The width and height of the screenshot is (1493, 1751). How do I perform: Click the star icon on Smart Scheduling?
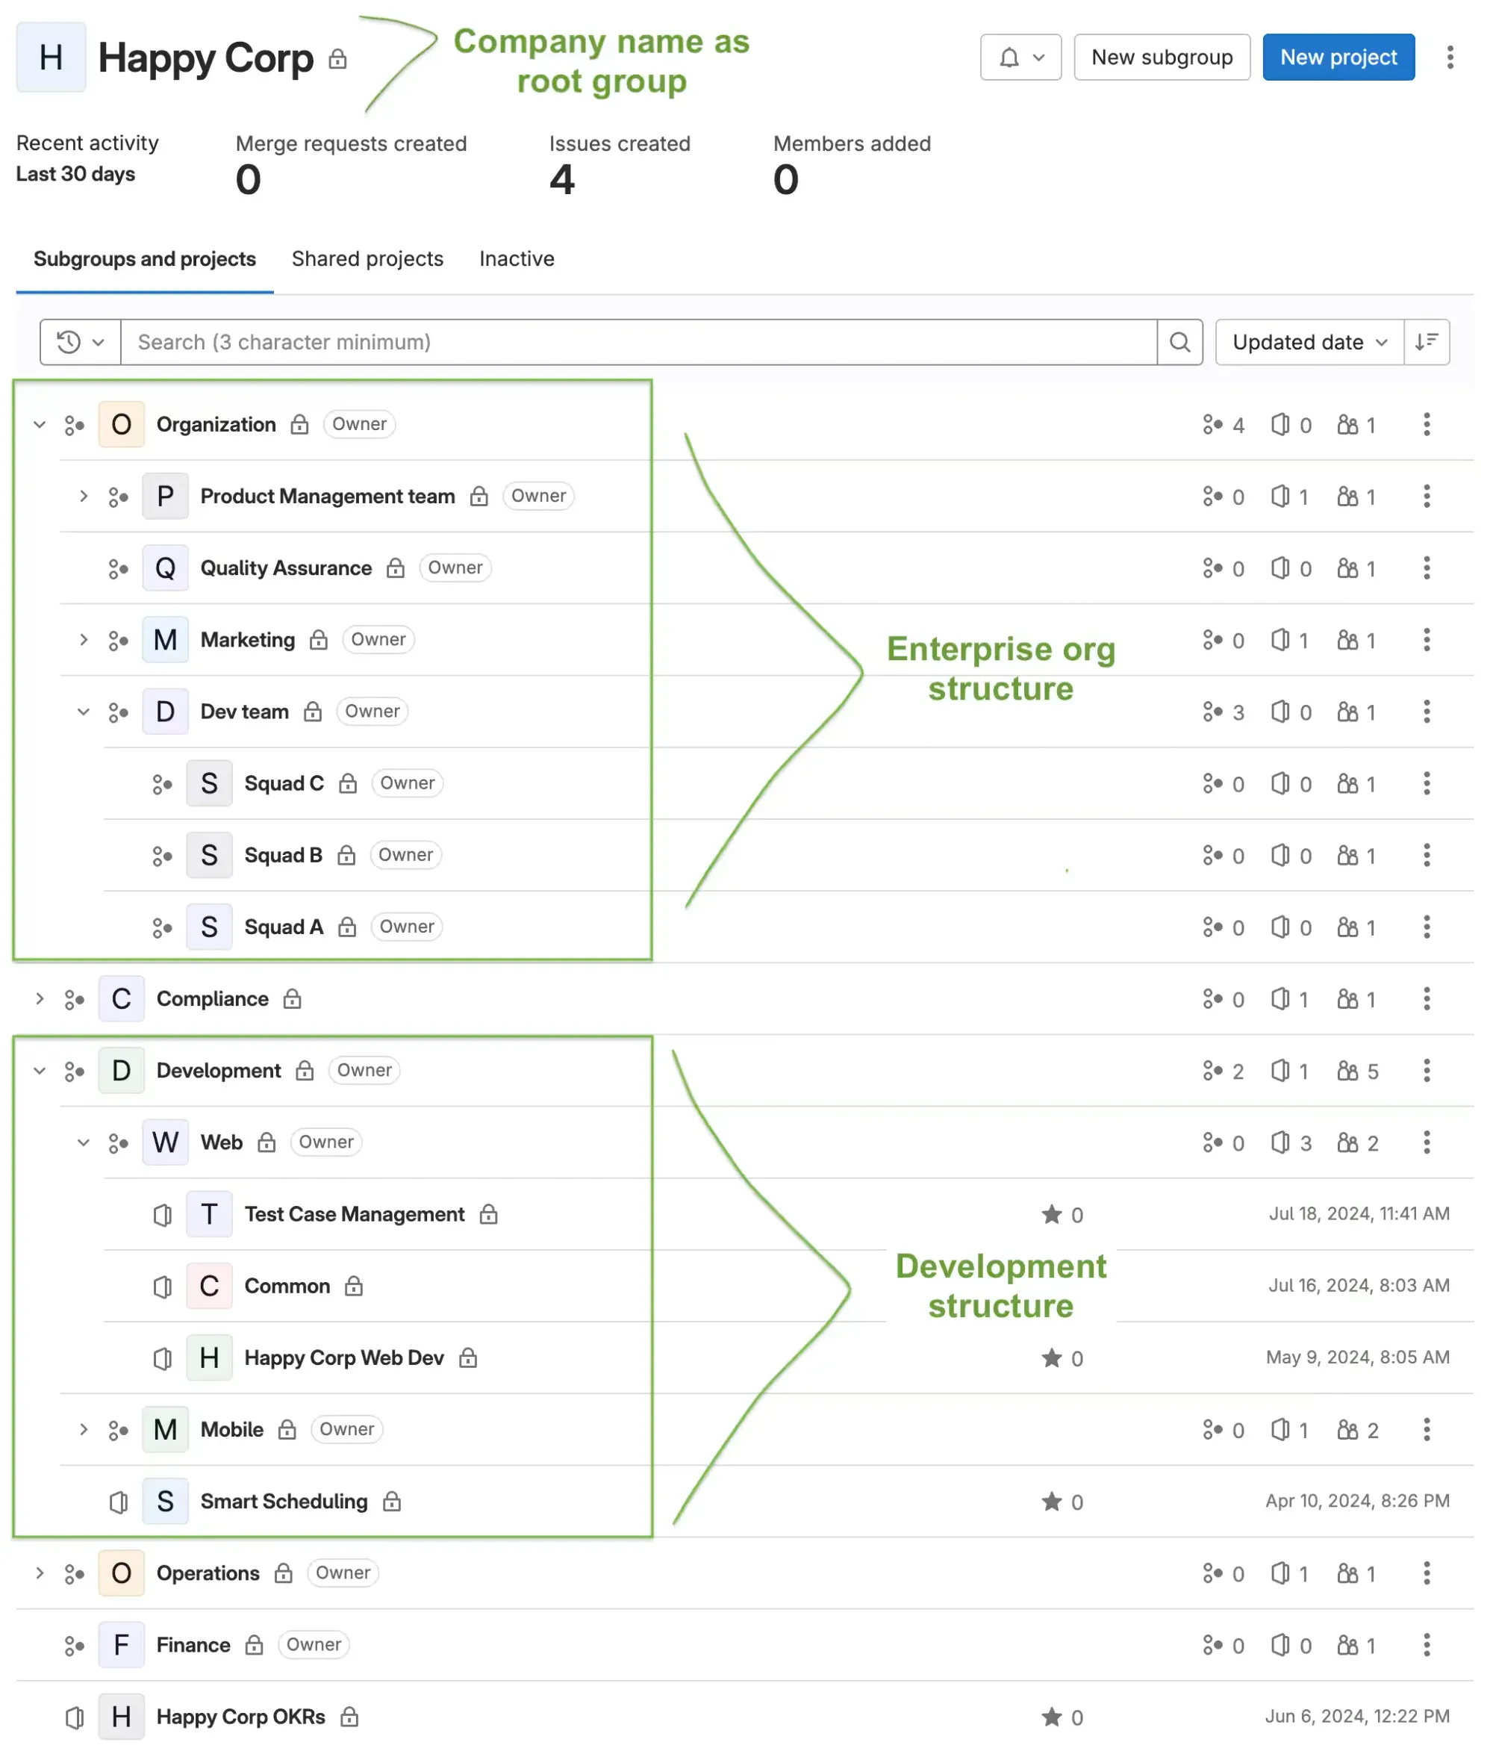(1051, 1502)
